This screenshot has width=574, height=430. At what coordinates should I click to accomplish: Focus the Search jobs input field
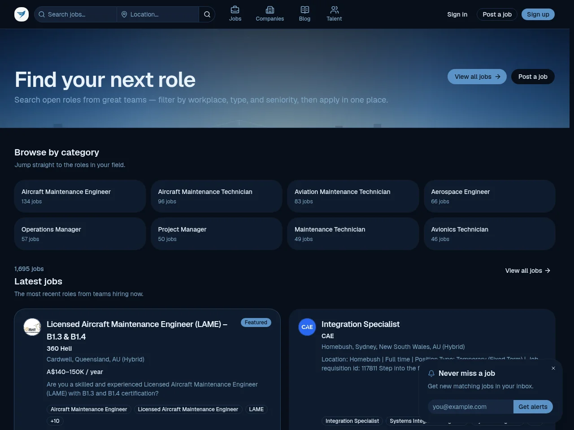[76, 14]
